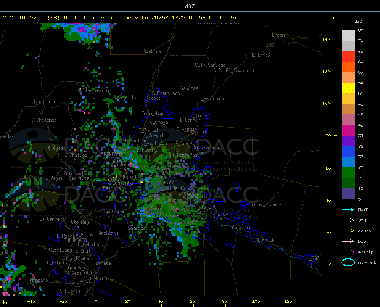Viewport: 380px width, 307px height.
Task: Click the L_PAZ map label
Action: click(x=313, y=258)
